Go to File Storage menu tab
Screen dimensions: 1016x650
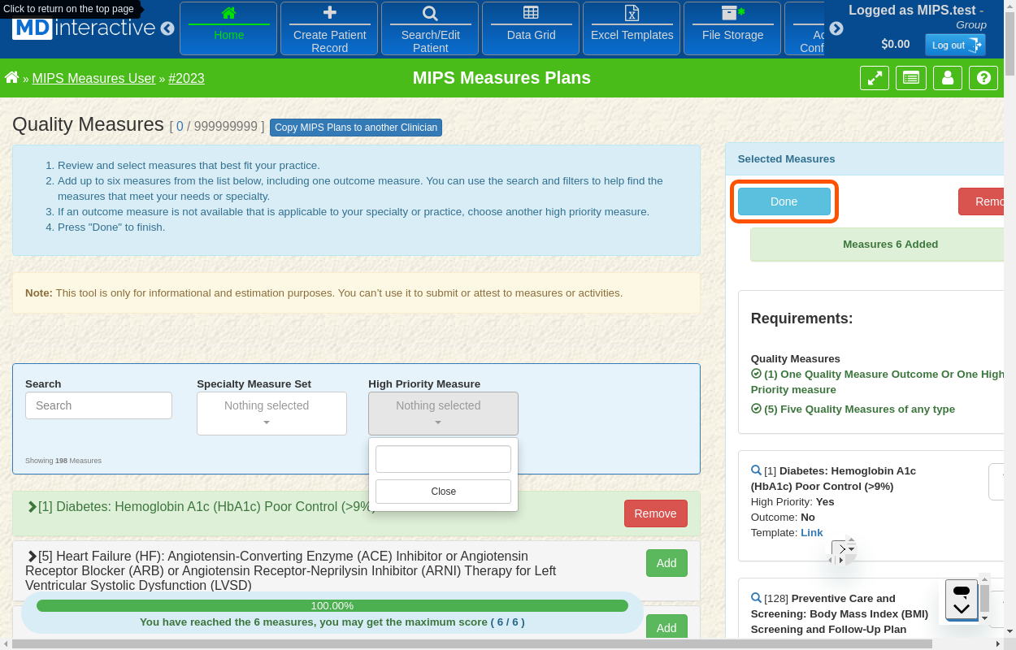(732, 28)
